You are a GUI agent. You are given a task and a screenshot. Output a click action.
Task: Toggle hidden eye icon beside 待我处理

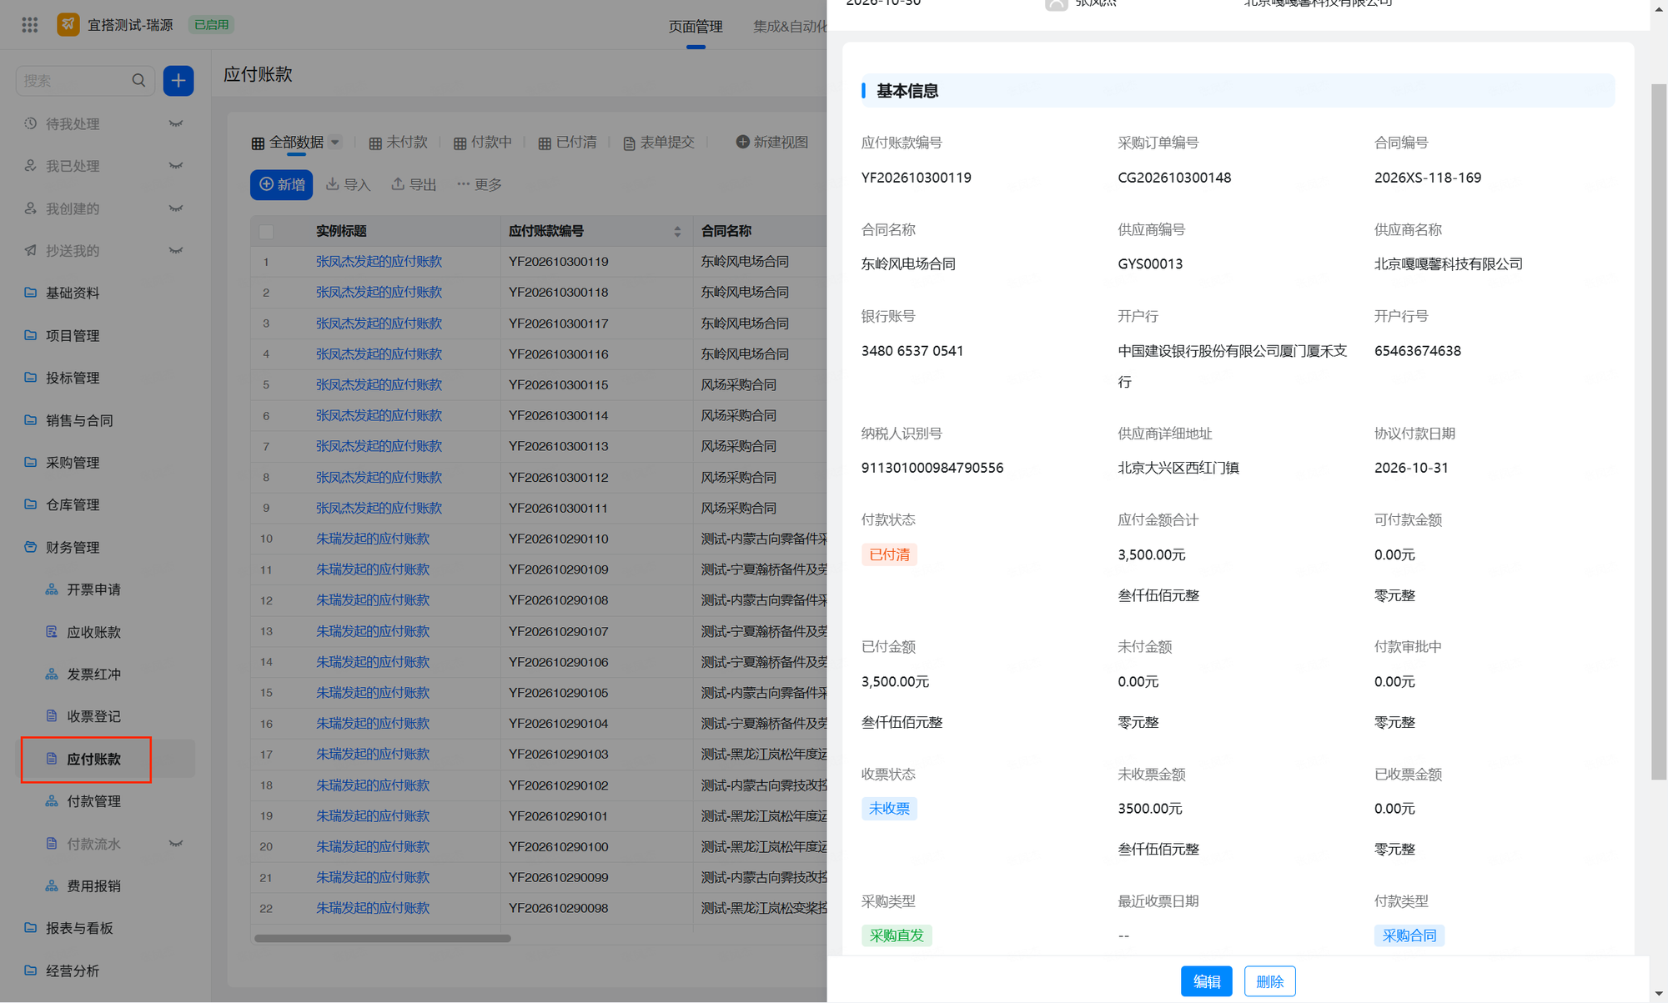pyautogui.click(x=176, y=123)
